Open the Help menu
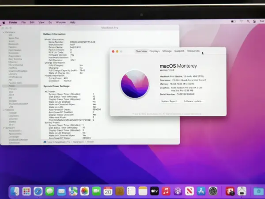The image size is (265, 199). click(x=72, y=23)
